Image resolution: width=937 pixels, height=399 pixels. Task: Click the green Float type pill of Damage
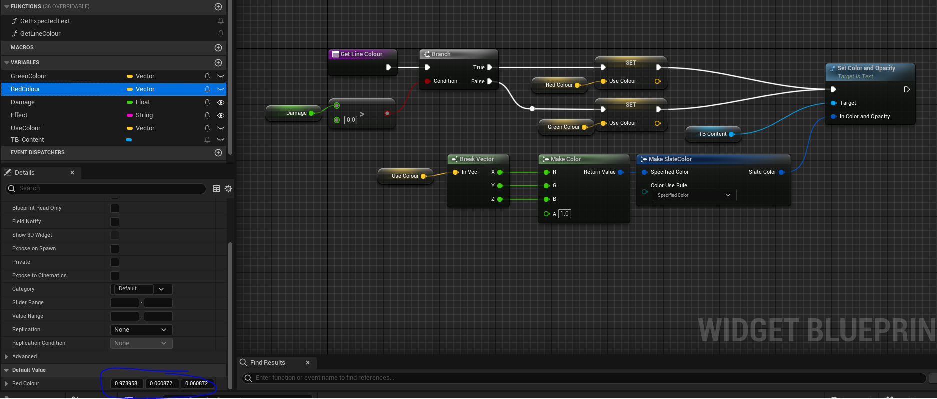pos(130,102)
